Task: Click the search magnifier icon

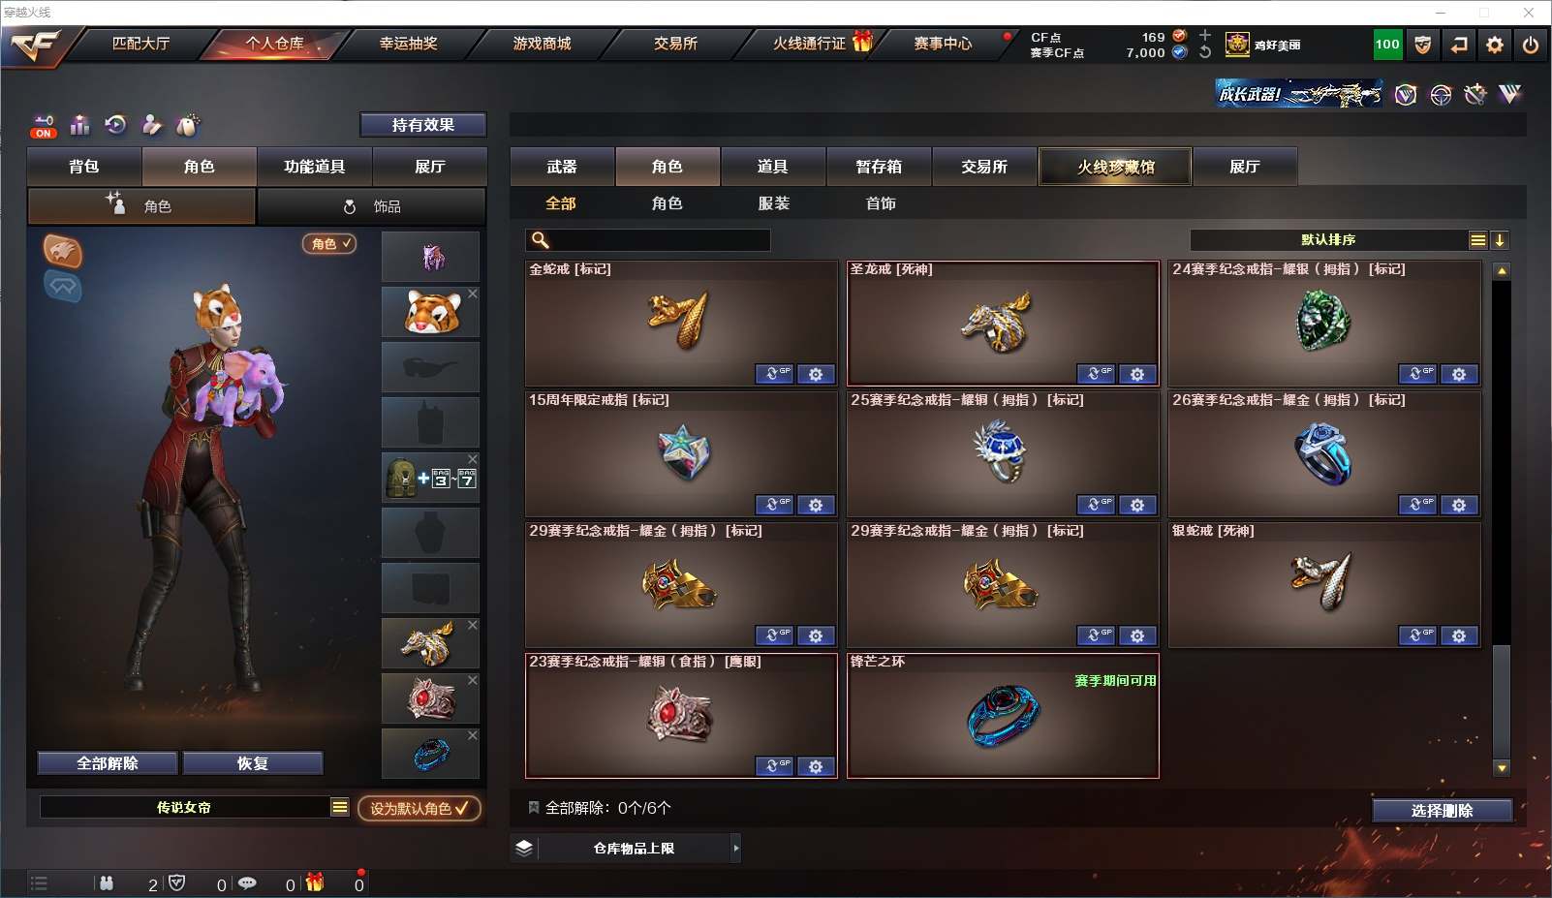Action: [x=541, y=240]
